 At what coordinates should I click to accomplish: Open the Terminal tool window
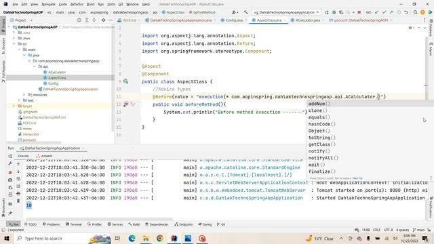pyautogui.click(x=74, y=224)
